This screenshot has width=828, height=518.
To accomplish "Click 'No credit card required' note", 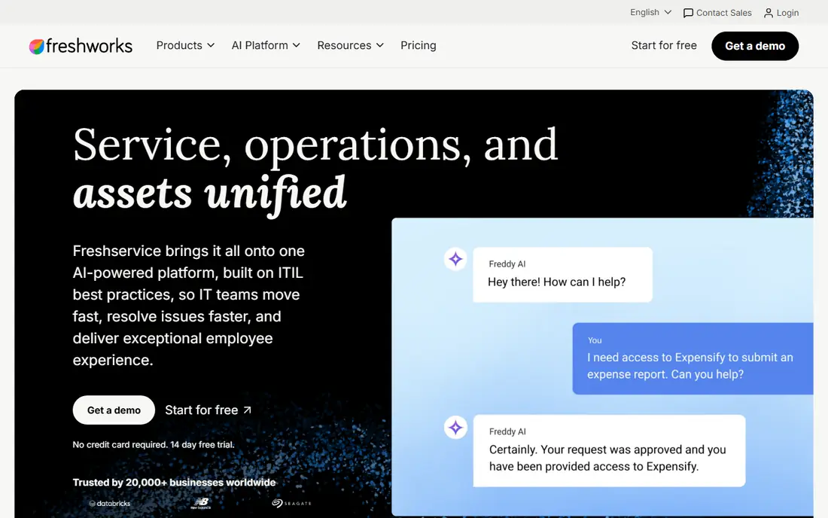I will point(153,445).
